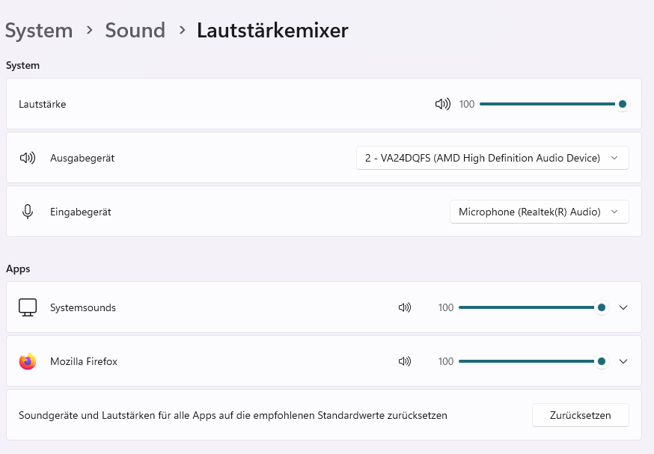This screenshot has height=454, width=654.
Task: Click the Ausgabegerät speaker icon
Action: tap(28, 158)
